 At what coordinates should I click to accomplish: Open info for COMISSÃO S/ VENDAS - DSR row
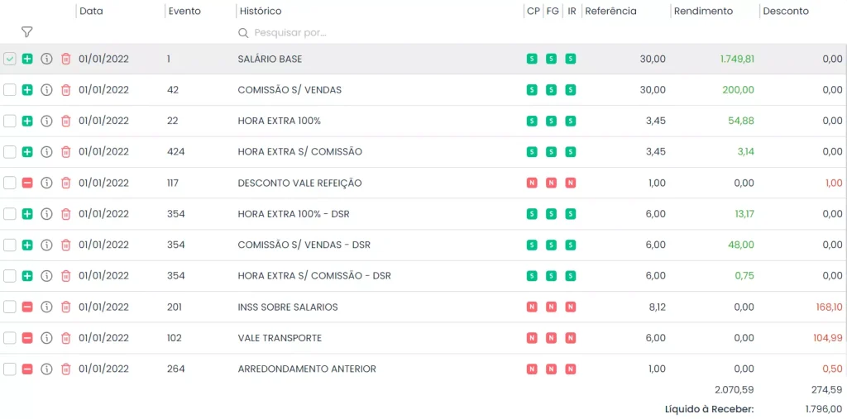[x=46, y=245]
